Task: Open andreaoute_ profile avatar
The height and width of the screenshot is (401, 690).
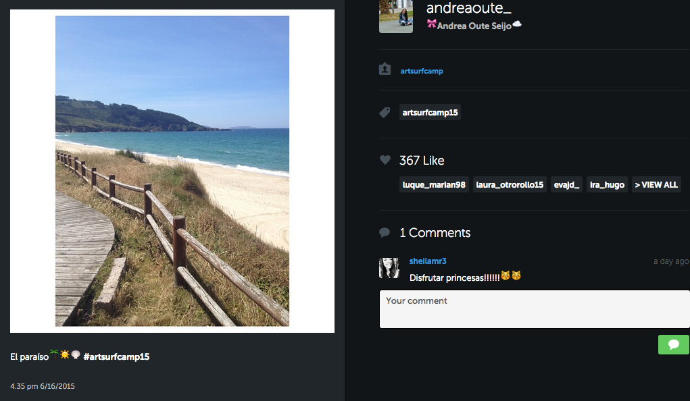Action: 396,16
